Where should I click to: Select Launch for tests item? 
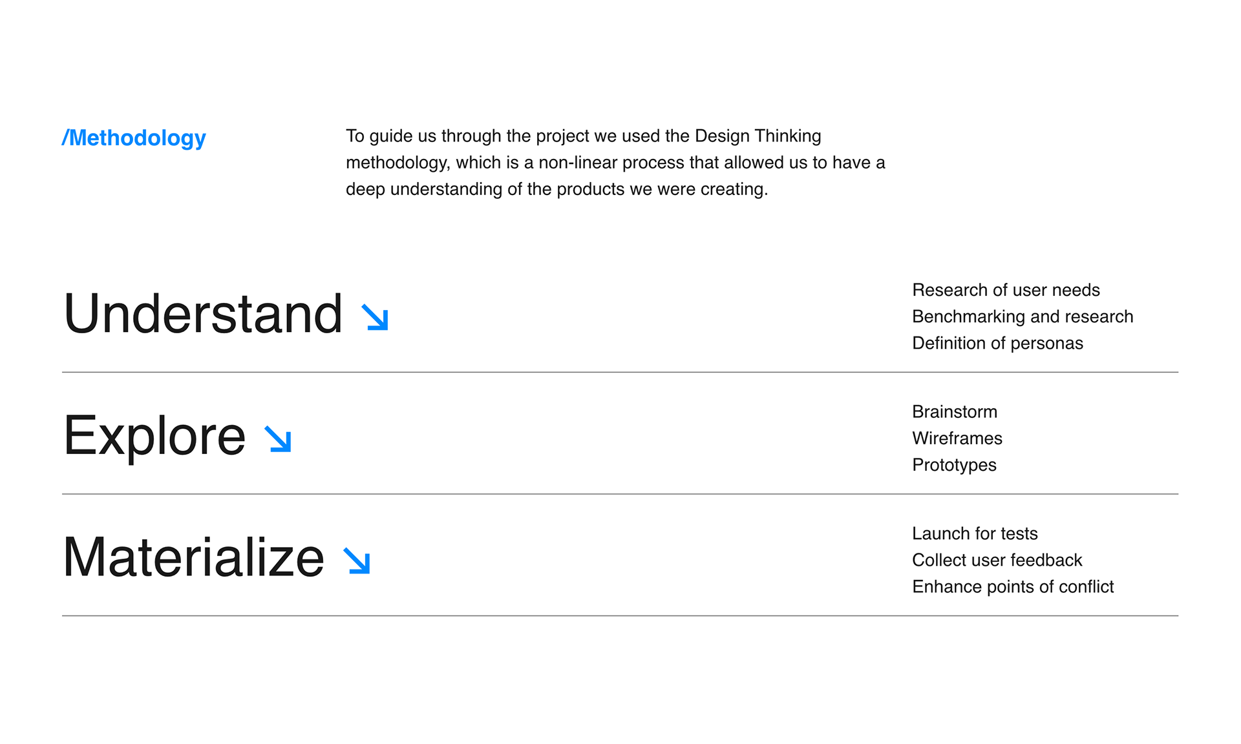pyautogui.click(x=975, y=533)
